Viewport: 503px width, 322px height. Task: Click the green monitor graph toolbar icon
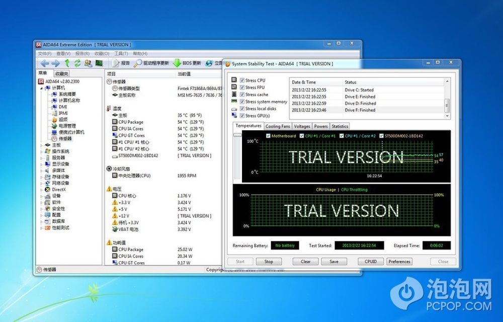(99, 63)
